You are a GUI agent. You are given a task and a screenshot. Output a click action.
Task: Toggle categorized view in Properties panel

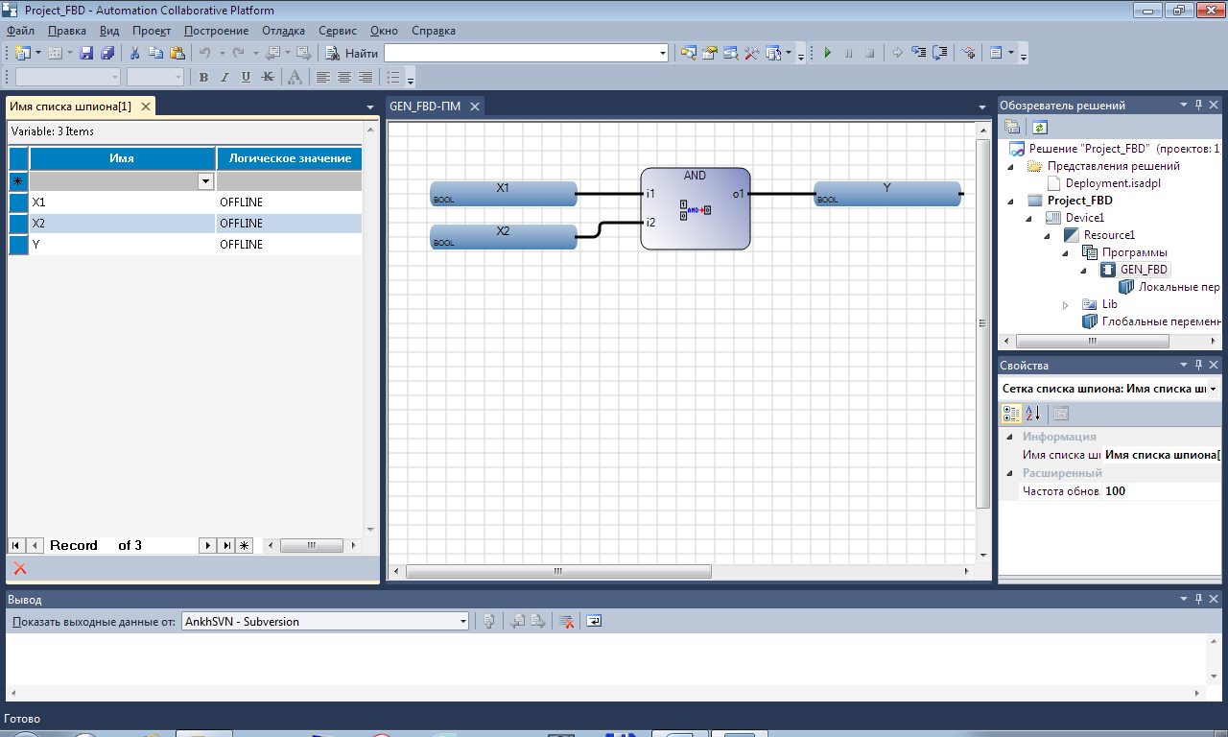coord(1011,414)
